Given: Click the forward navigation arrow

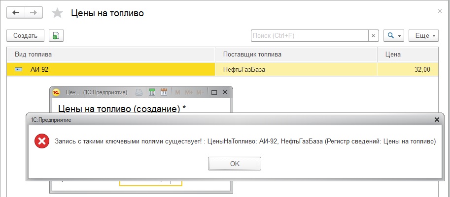Looking at the screenshot, I should pos(34,13).
